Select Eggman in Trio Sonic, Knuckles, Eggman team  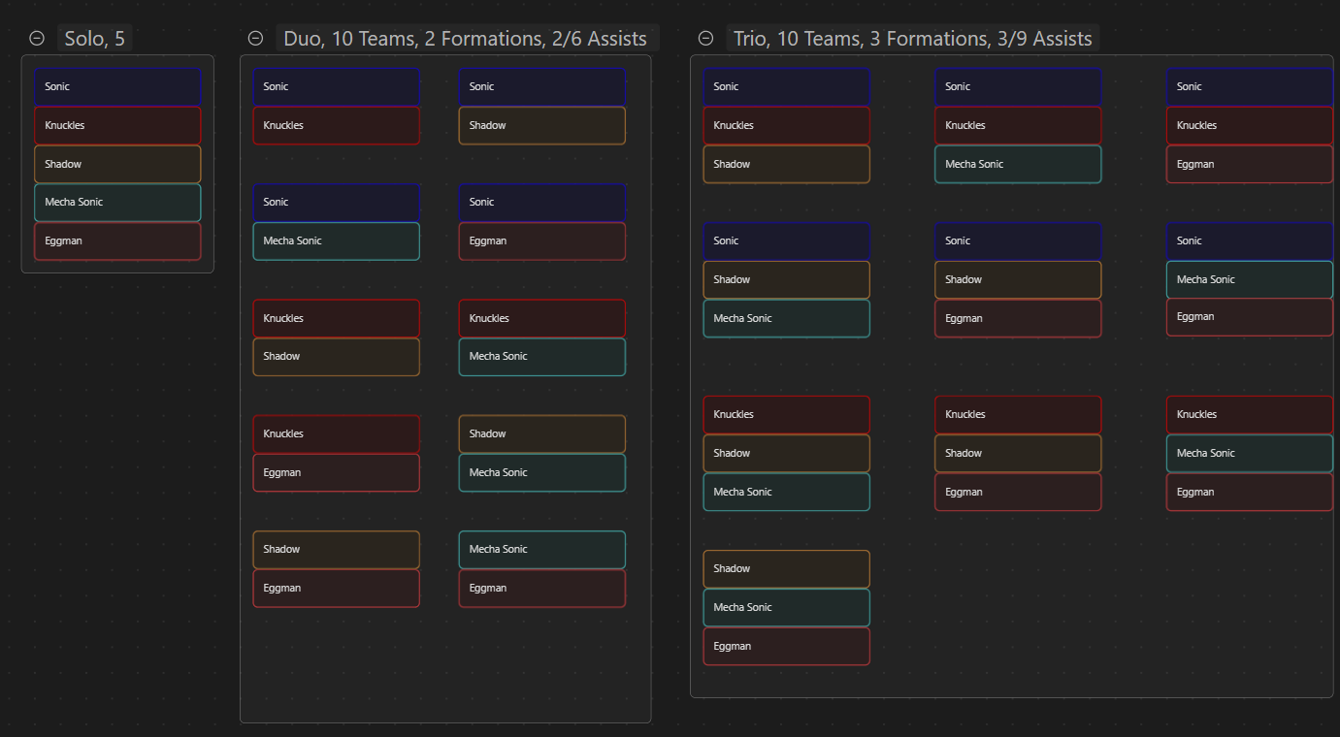(1250, 165)
